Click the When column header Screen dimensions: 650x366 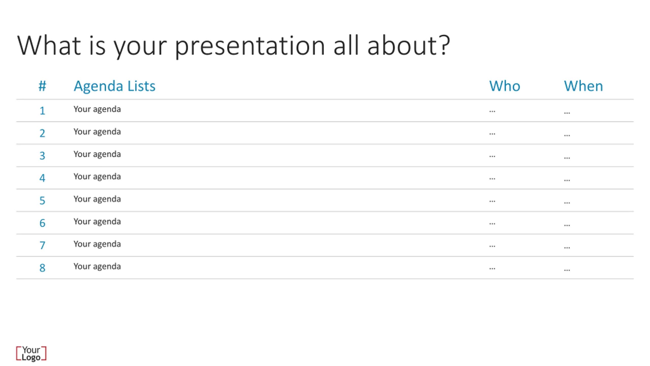point(583,86)
